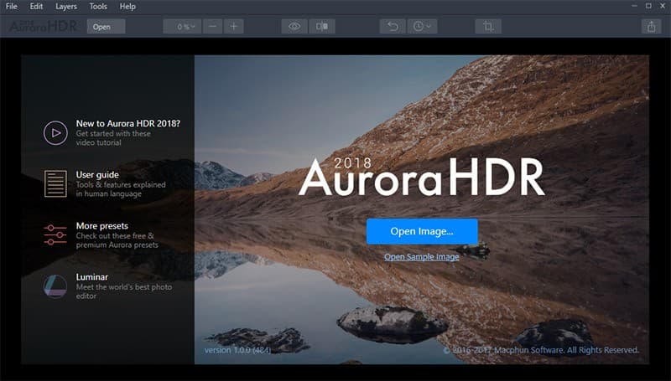Click the Open button in the toolbar
Image resolution: width=671 pixels, height=381 pixels.
[x=107, y=27]
